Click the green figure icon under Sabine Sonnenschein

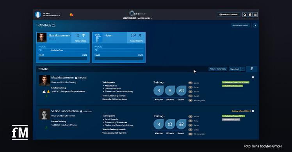click(46, 127)
